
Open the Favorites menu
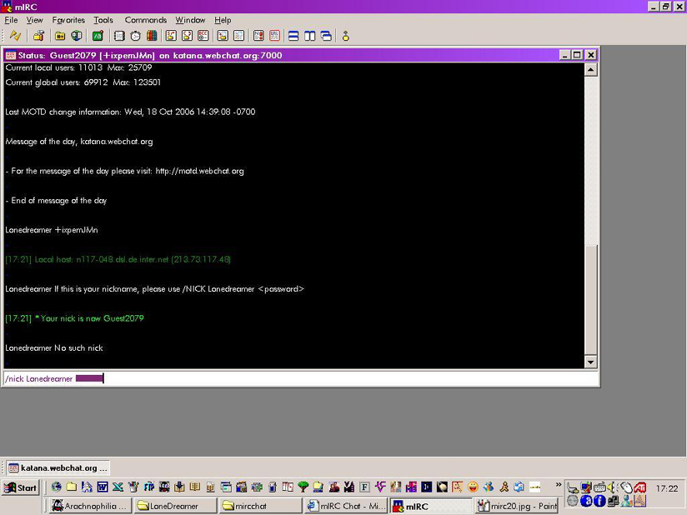[x=68, y=20]
